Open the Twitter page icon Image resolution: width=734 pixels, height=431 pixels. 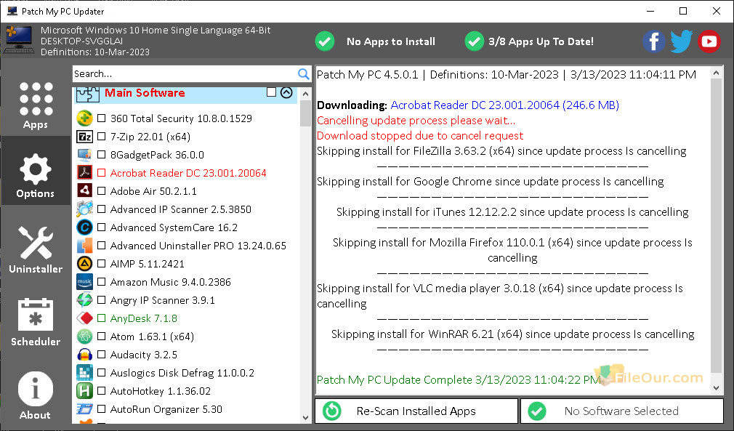[x=681, y=41]
